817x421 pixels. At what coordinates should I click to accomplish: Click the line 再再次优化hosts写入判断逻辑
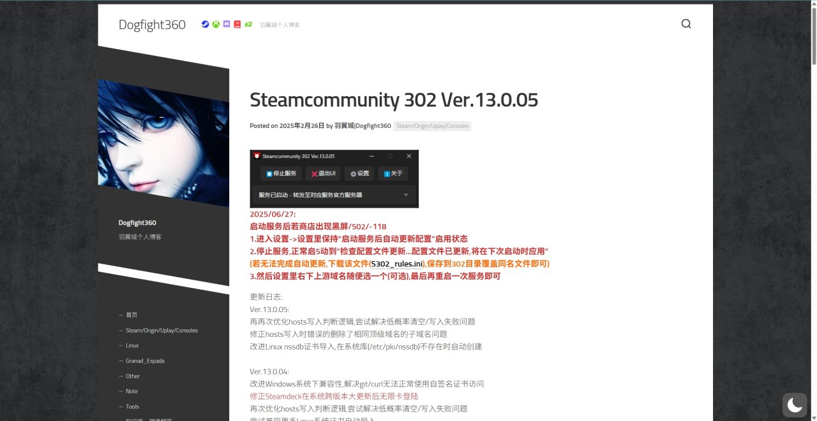363,322
